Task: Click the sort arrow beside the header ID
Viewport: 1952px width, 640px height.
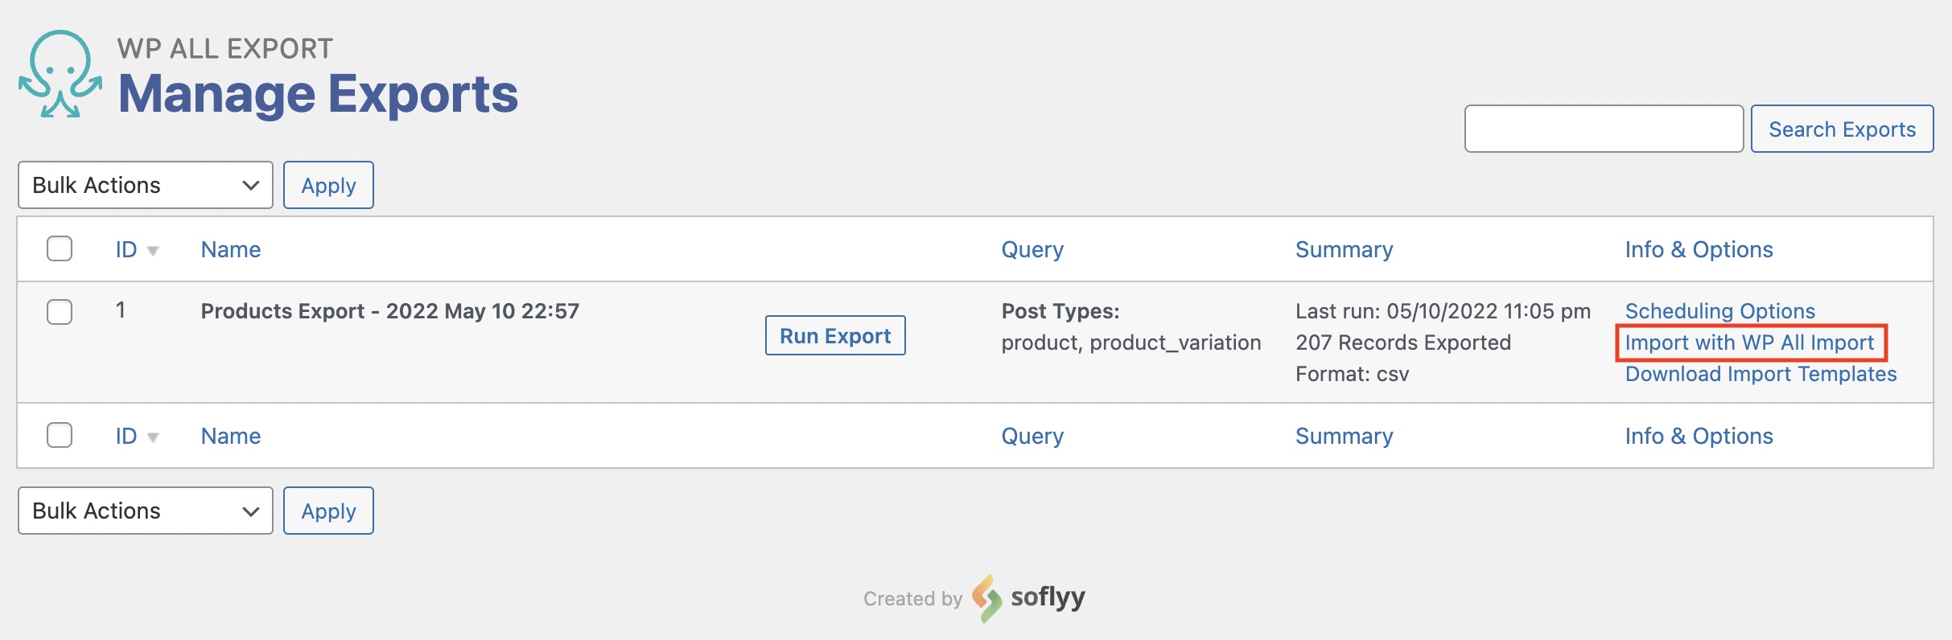Action: [153, 251]
